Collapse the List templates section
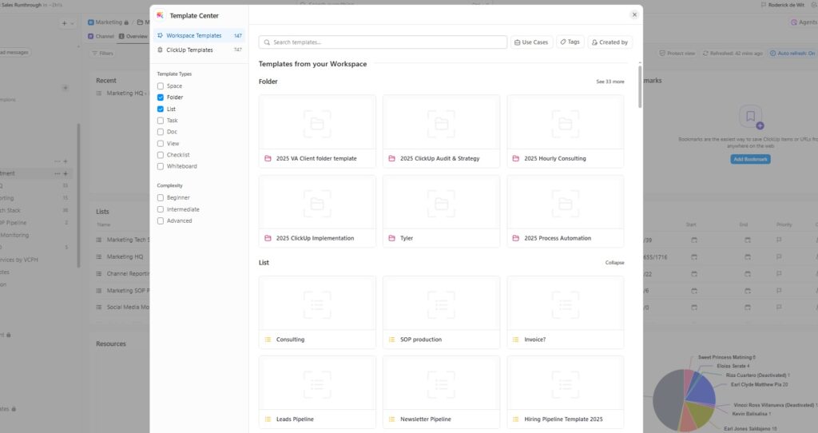The image size is (818, 433). coord(613,262)
